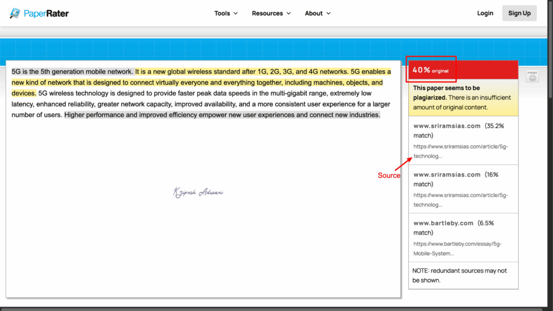Click the Login link
Image resolution: width=553 pixels, height=311 pixels.
tap(485, 13)
